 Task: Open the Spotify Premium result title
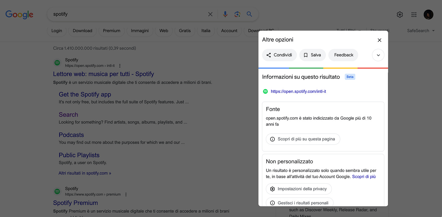pyautogui.click(x=75, y=203)
